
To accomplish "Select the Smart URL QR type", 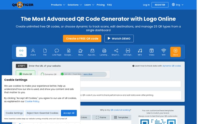I will tap(116, 52).
